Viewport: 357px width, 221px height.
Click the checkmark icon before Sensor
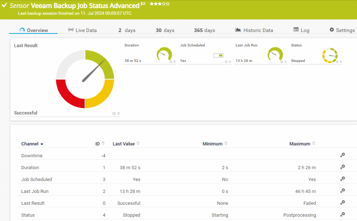point(5,4)
